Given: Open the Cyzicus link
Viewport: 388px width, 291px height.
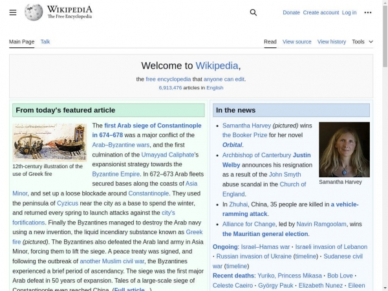Looking at the screenshot, I should (67, 203).
